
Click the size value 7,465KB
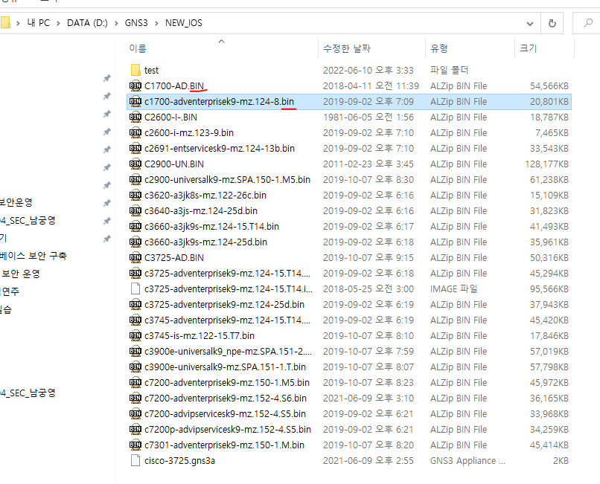coord(552,132)
